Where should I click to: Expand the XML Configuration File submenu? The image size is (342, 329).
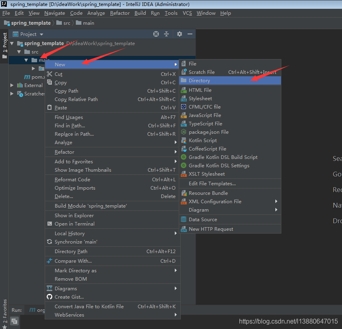pos(276,201)
